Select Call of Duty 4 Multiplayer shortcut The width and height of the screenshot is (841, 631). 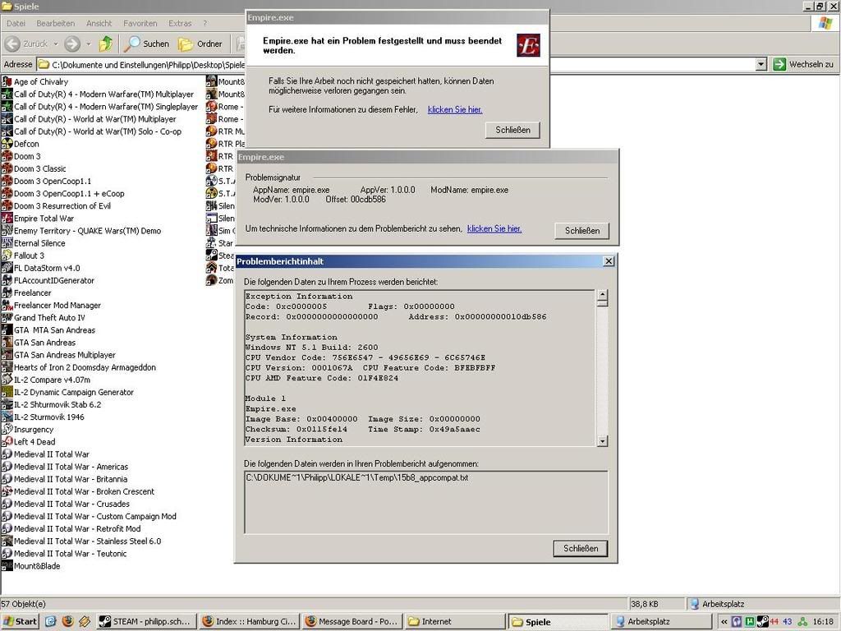pos(98,94)
